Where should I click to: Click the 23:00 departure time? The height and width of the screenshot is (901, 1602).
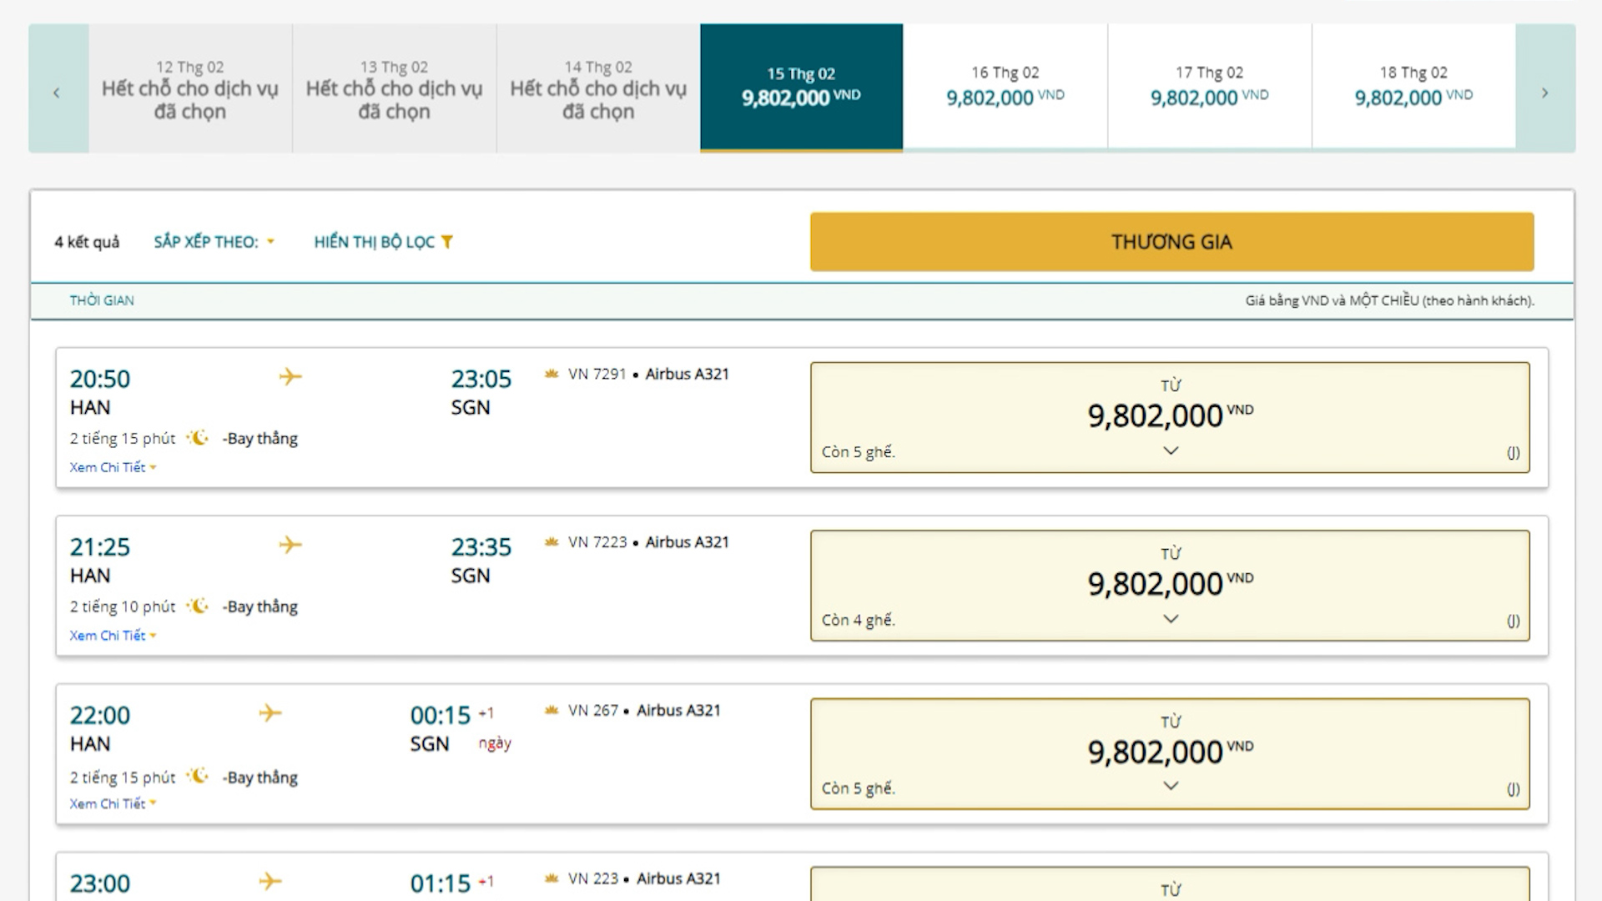pyautogui.click(x=100, y=883)
